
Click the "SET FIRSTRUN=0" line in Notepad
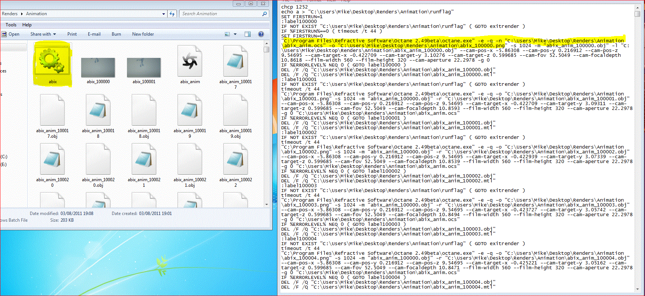(302, 36)
